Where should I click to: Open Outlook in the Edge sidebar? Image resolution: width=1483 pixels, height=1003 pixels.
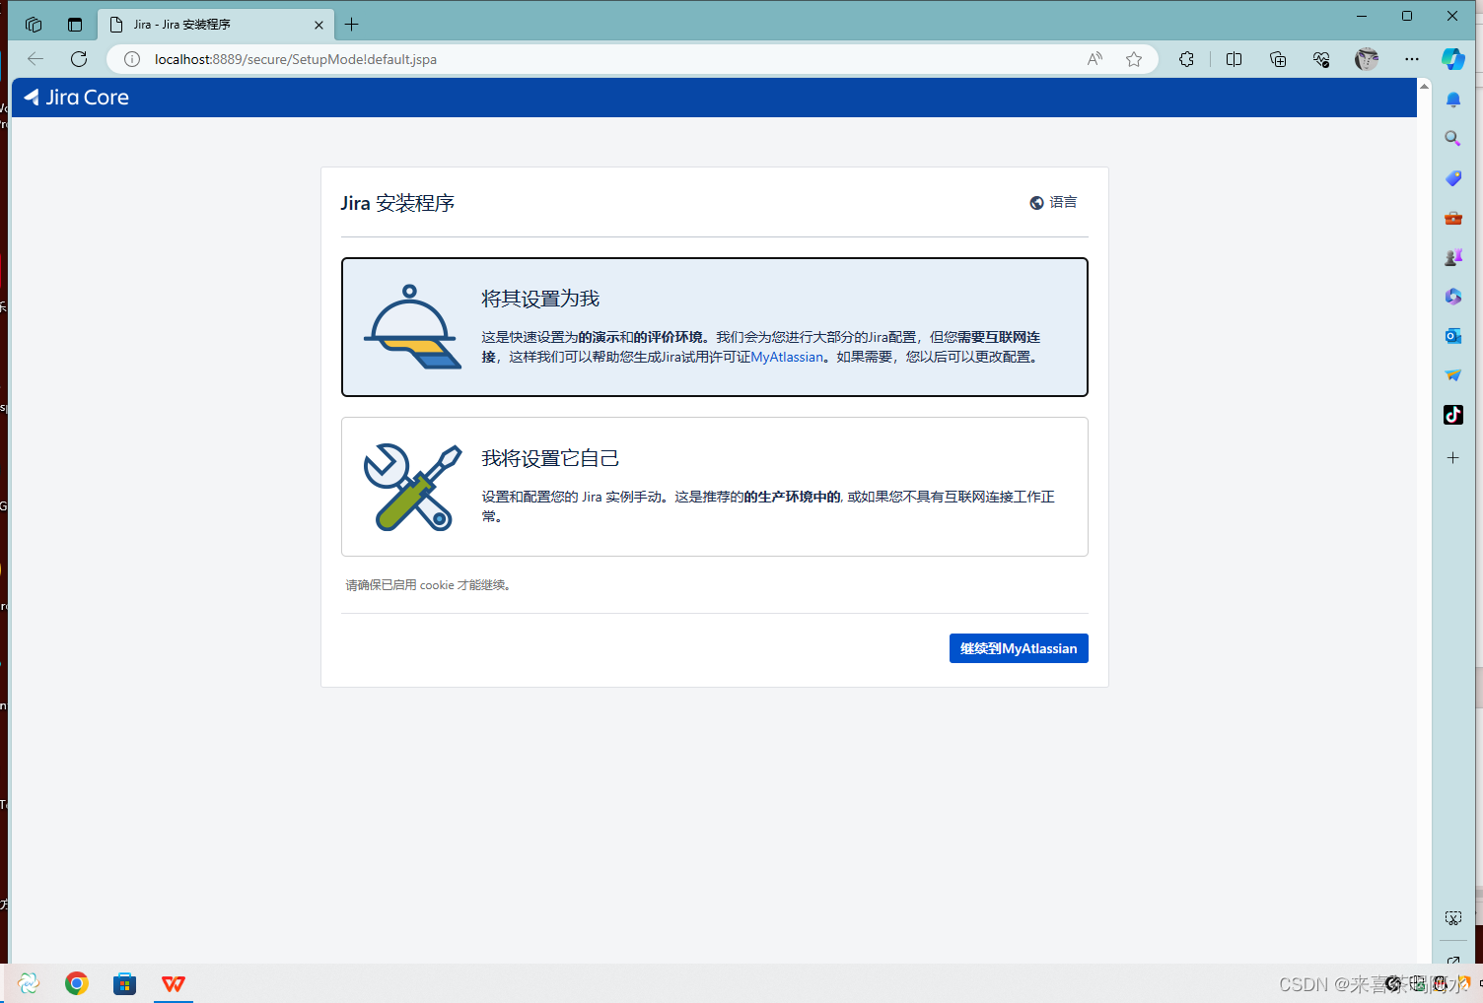(1452, 336)
